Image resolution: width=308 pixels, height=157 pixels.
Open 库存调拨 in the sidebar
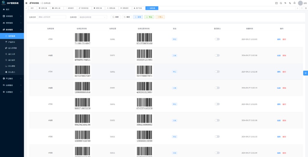(x=12, y=66)
